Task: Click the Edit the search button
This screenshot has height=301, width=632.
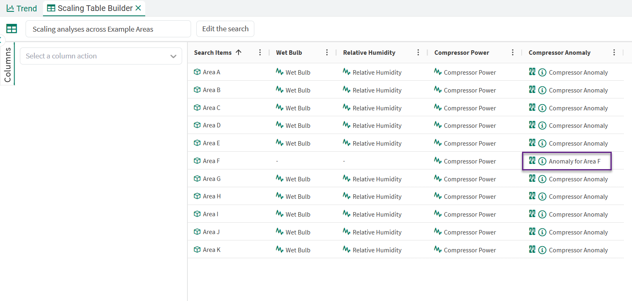Action: tap(225, 29)
